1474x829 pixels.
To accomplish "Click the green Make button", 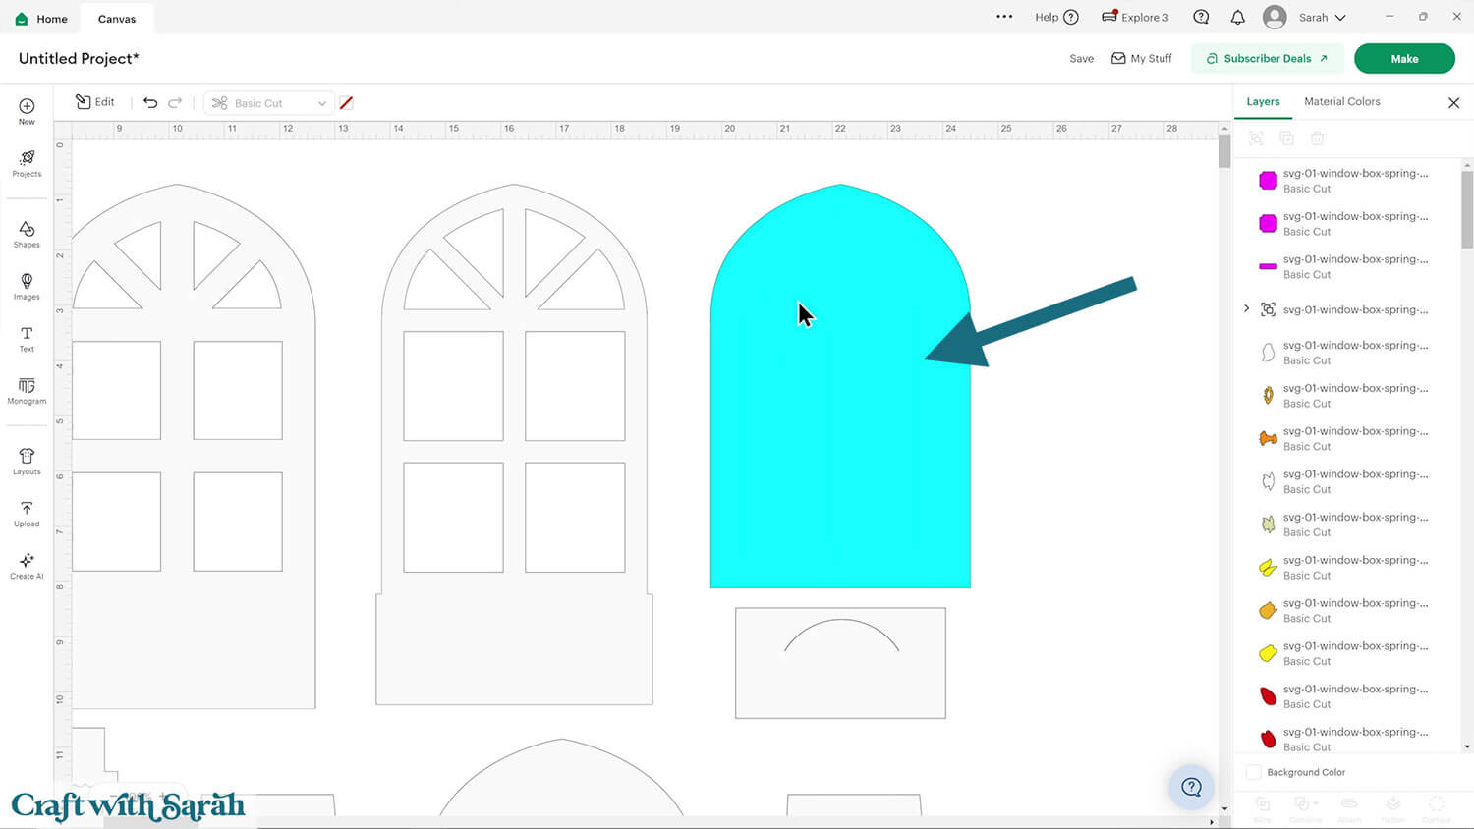I will point(1403,59).
